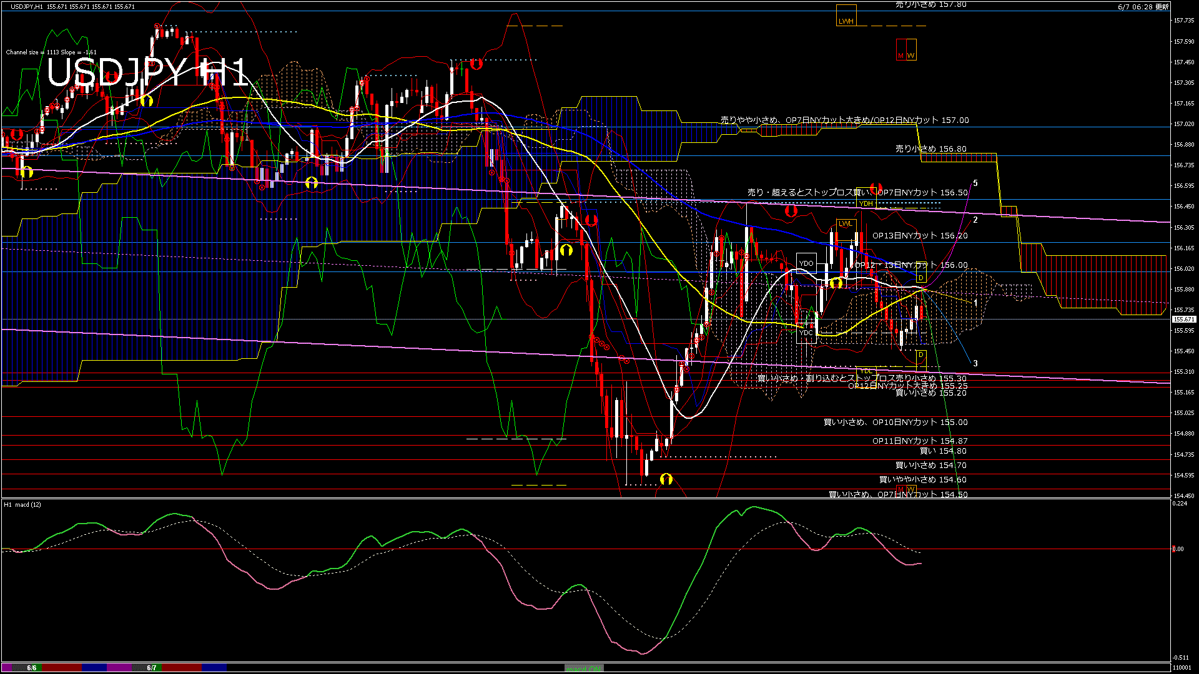Click the large USDJPY H1 title
Image resolution: width=1199 pixels, height=674 pixels.
(149, 72)
